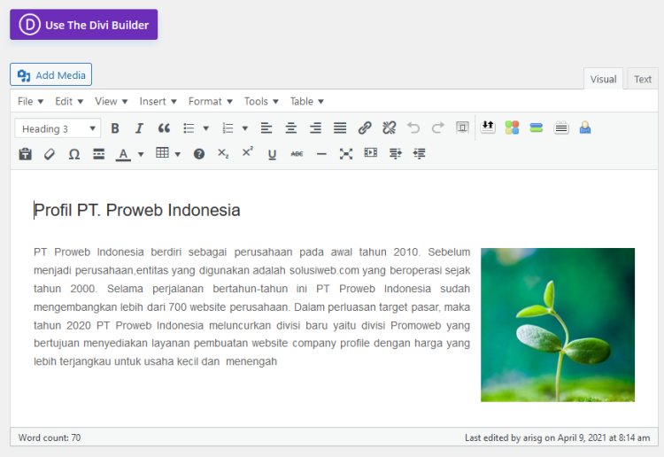Screen dimensions: 664x457
Task: Open the View menu
Action: click(111, 101)
